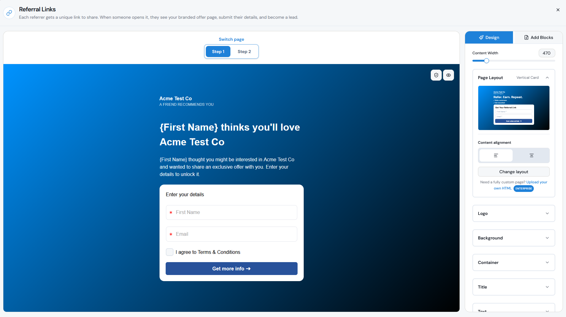
Task: Click the Change layout button
Action: point(514,172)
